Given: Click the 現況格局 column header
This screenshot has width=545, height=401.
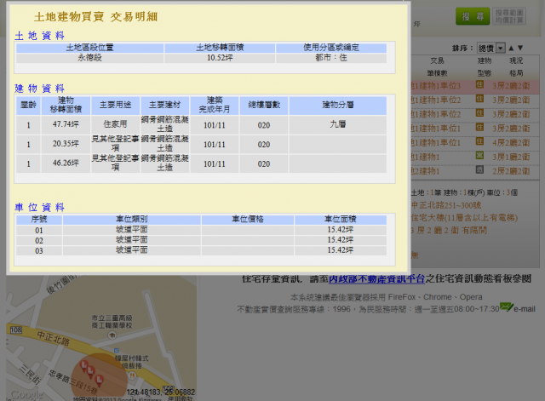Looking at the screenshot, I should click(516, 66).
